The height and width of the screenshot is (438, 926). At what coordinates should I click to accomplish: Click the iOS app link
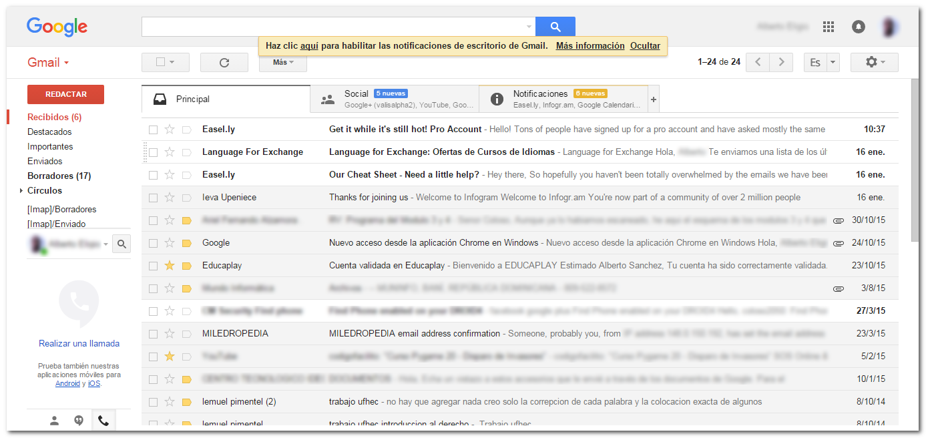click(x=94, y=383)
